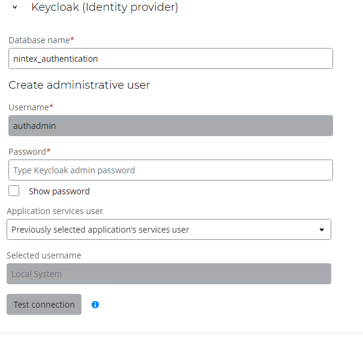Click the Database name label
This screenshot has width=363, height=337.
click(40, 40)
